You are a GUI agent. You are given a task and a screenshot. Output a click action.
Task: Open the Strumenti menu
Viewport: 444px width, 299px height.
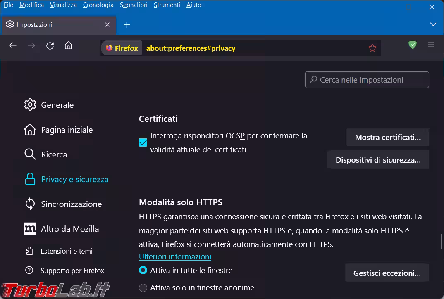click(x=167, y=5)
